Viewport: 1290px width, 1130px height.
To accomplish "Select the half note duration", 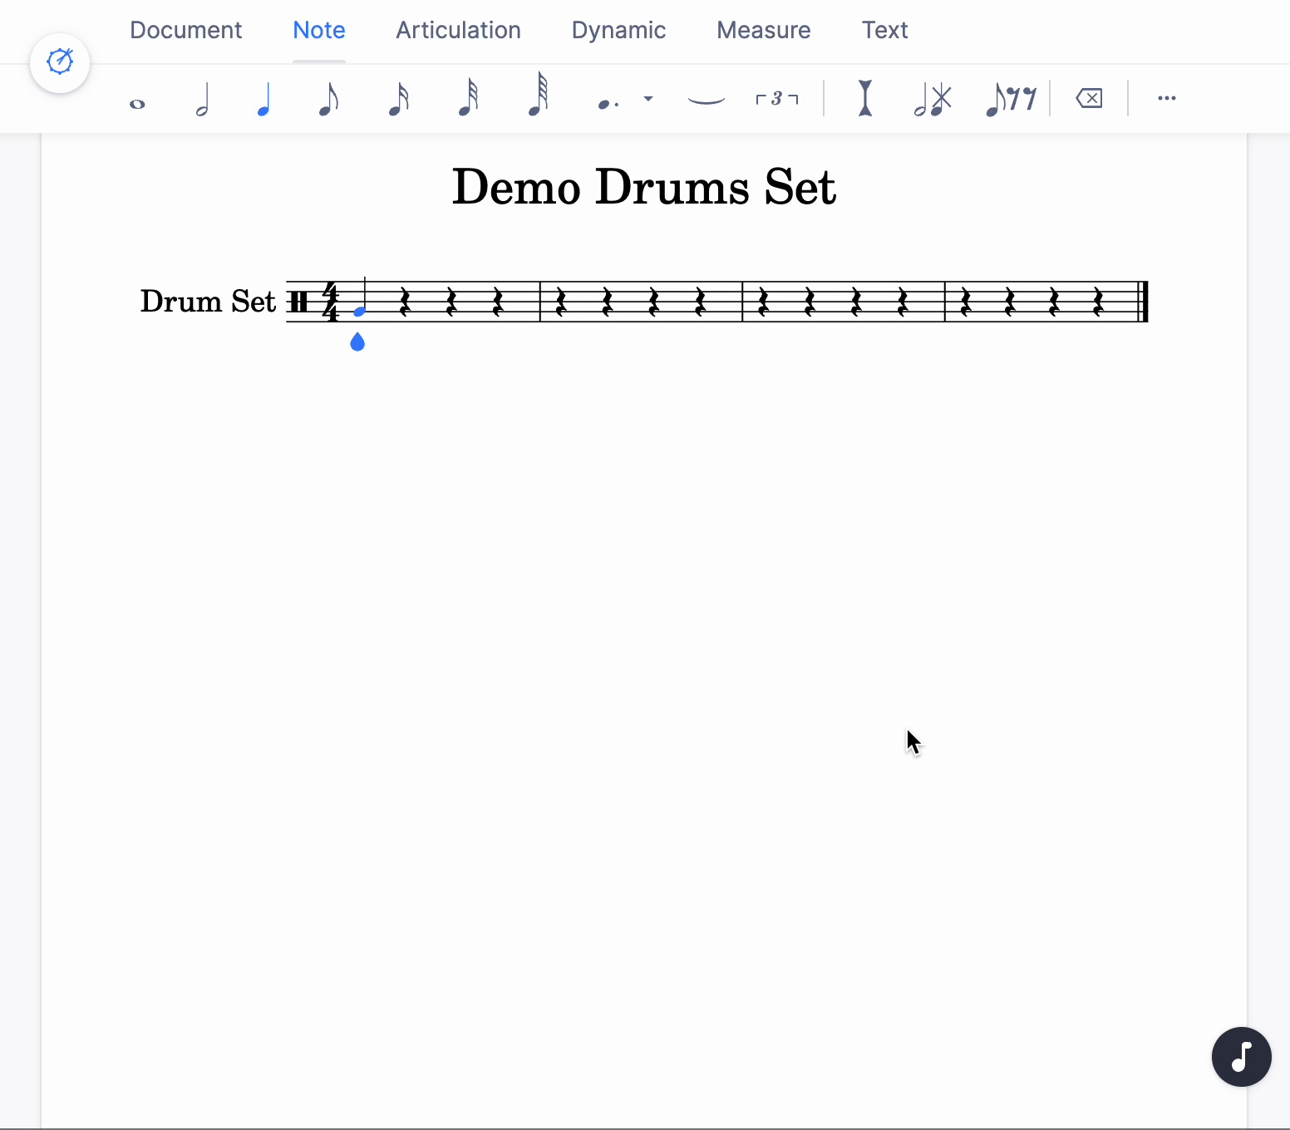I will pos(202,98).
